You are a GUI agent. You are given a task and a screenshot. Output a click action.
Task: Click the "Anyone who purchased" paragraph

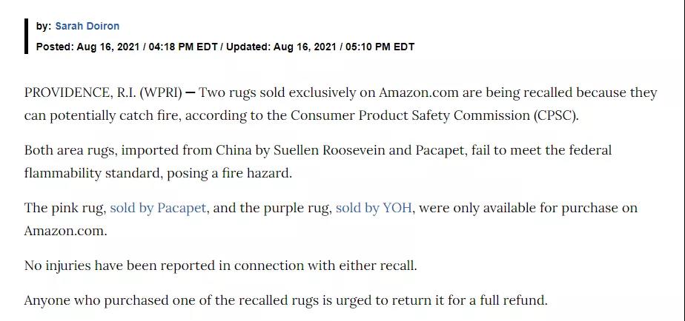[x=285, y=300]
